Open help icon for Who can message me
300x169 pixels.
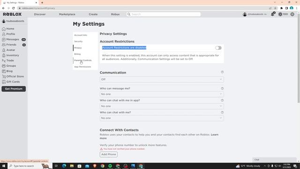[x=222, y=88]
